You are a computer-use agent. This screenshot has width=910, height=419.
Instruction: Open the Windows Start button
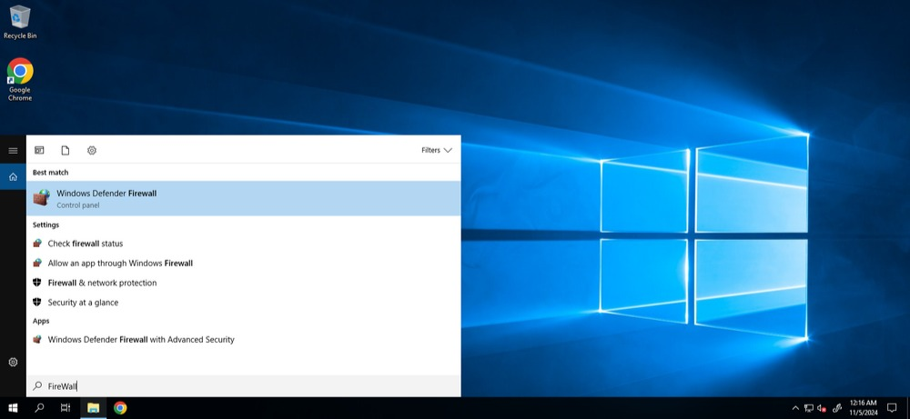tap(13, 408)
